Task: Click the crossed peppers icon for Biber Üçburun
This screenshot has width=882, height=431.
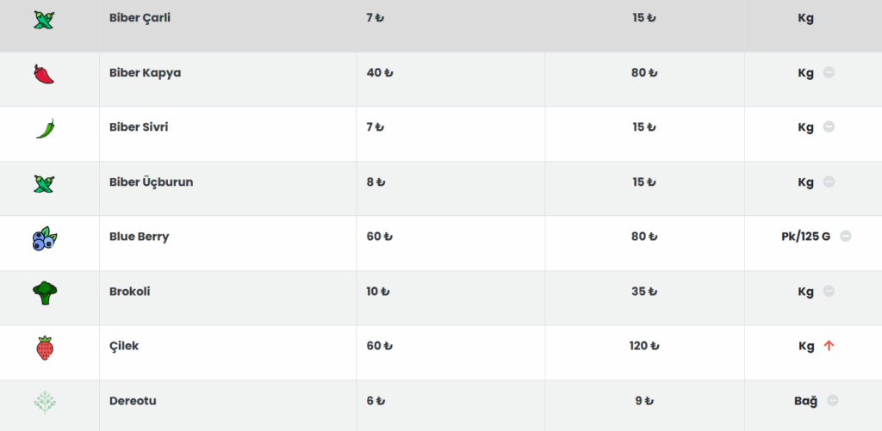Action: point(44,184)
